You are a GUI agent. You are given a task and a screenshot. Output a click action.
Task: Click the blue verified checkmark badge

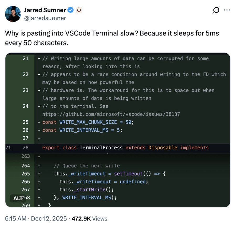[71, 10]
